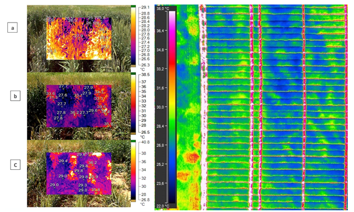The image size is (354, 212).
Task: Click the "31" tick on panel b scale
Action: click(144, 111)
